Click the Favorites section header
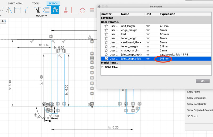The width and height of the screenshot is (213, 137). pos(107,18)
